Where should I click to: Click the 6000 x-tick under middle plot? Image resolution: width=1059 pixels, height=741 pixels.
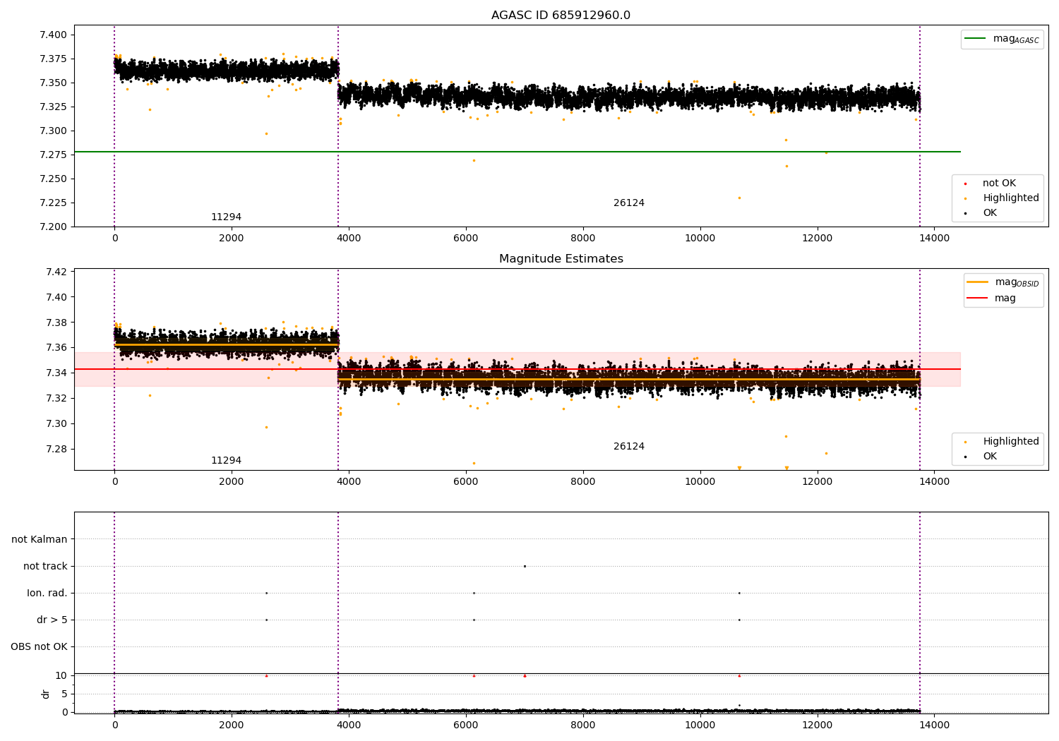pyautogui.click(x=466, y=481)
